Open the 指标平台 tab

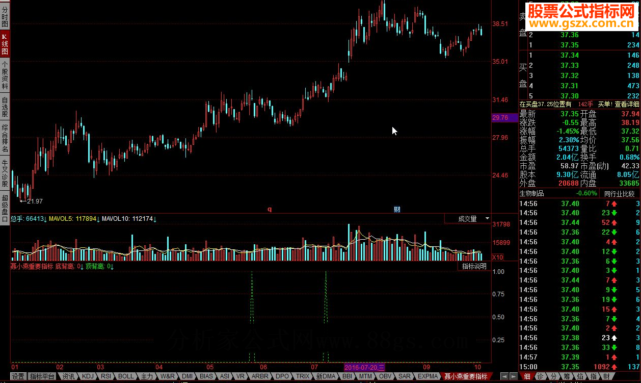coord(42,376)
